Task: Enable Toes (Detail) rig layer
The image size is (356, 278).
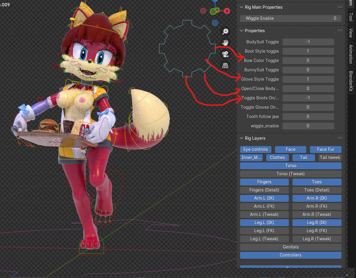Action: coord(317,190)
